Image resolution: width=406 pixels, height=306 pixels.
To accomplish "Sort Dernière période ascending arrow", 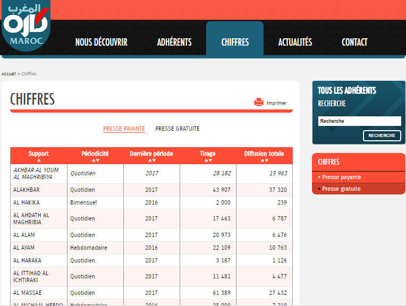I will 149,160.
